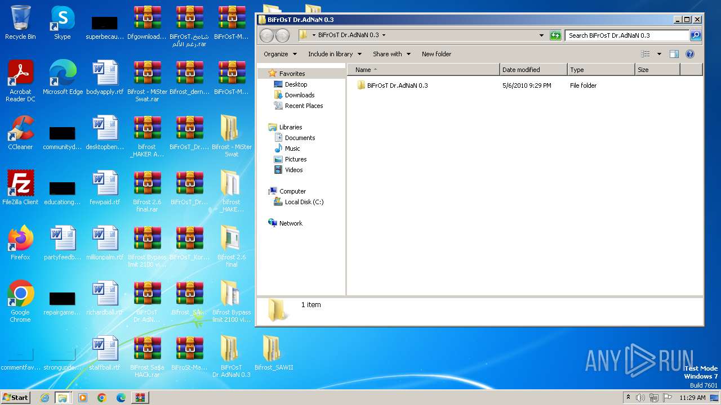The height and width of the screenshot is (405, 721).
Task: Click WinRAR icon in taskbar
Action: 140,398
